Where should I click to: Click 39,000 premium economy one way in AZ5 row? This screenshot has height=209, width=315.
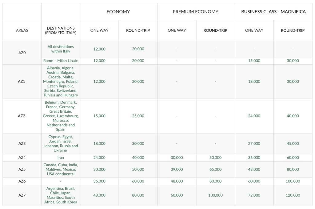pyautogui.click(x=177, y=169)
